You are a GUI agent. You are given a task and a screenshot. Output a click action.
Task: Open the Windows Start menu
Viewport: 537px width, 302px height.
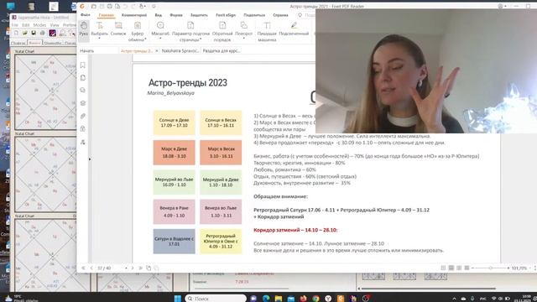click(177, 299)
